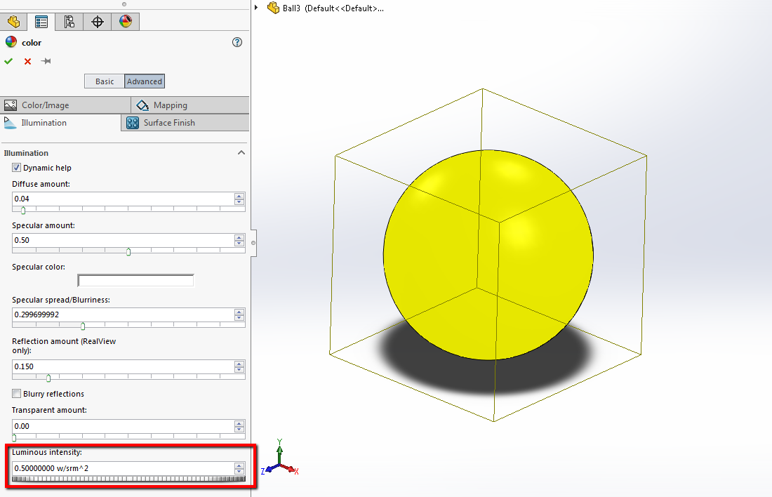Click the Transparent amount stepper arrows
This screenshot has height=497, width=772.
pos(239,426)
